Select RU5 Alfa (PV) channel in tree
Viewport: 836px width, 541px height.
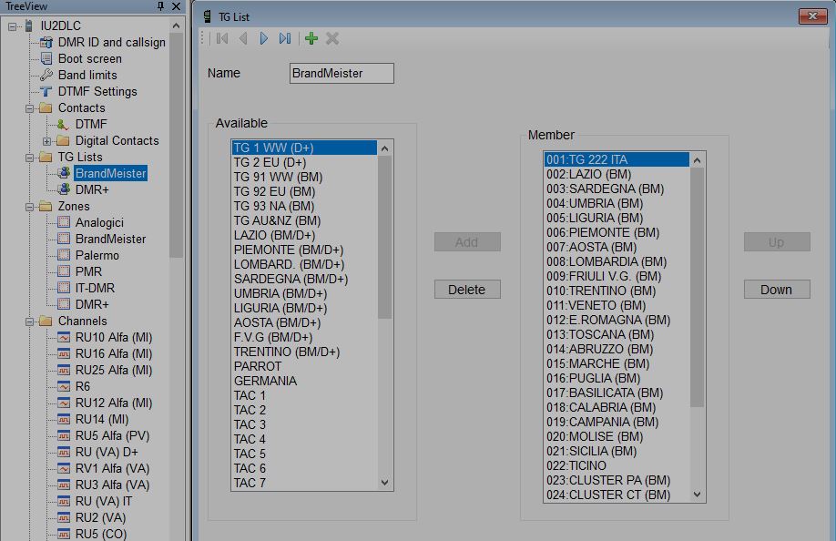pyautogui.click(x=113, y=435)
